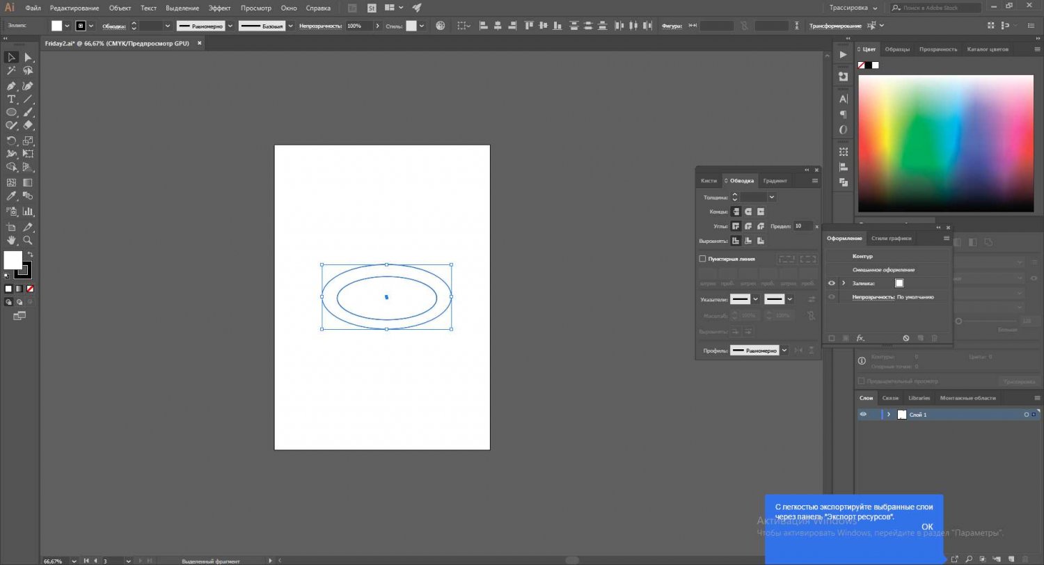
Task: Switch to the Монтажные области tab
Action: click(967, 398)
